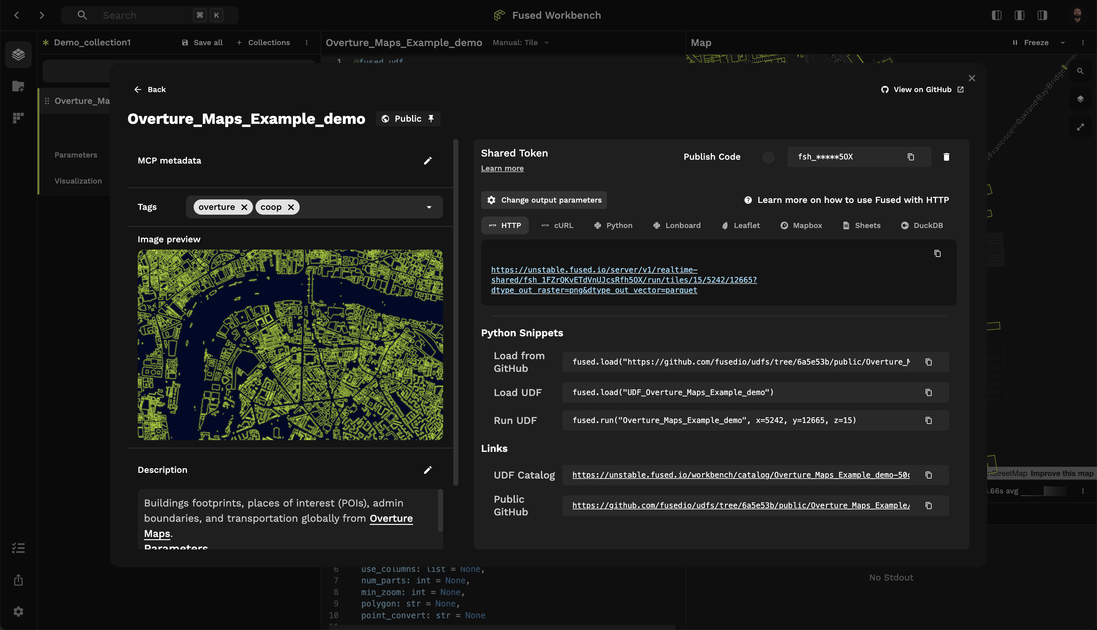Screen dimensions: 1097x630
Task: Open the collection more options menu
Action: click(307, 43)
